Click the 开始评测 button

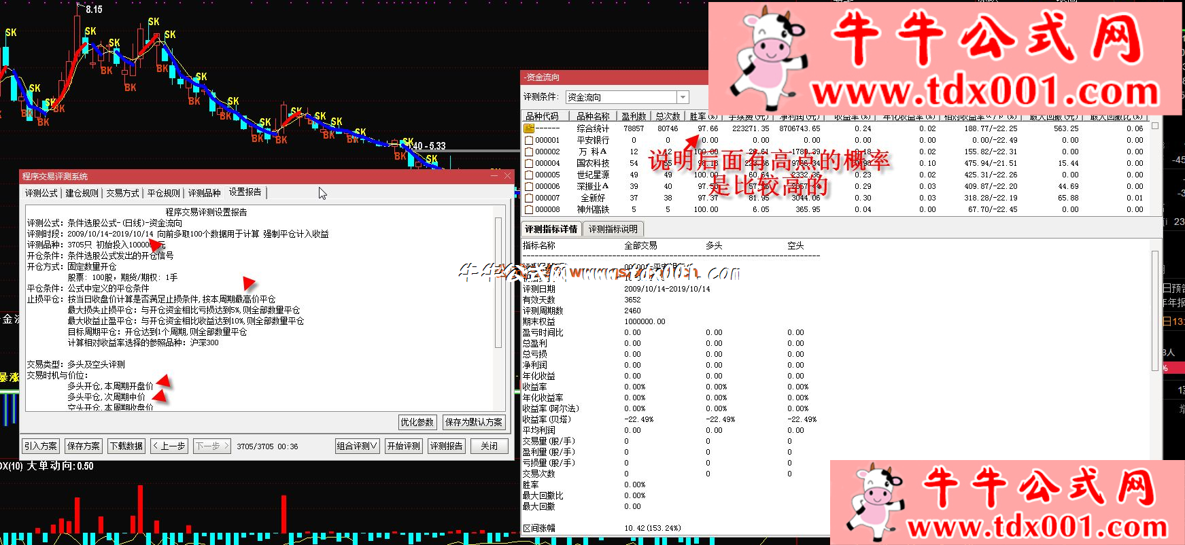(404, 446)
